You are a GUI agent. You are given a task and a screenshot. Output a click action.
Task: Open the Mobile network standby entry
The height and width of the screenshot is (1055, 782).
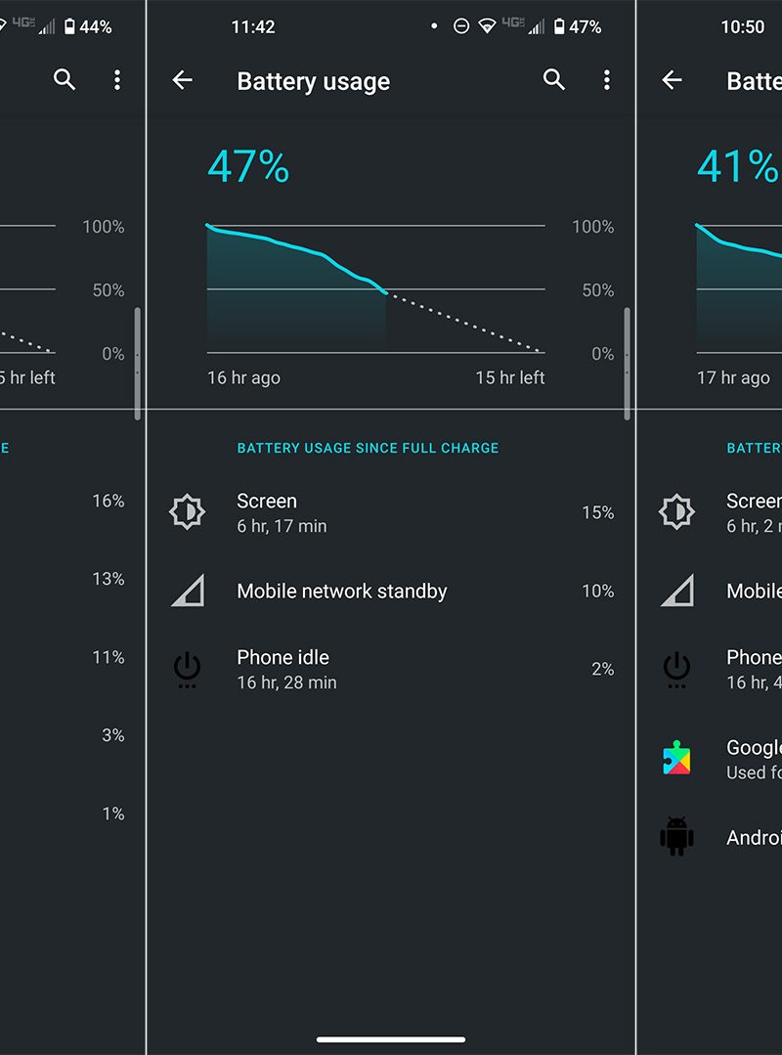point(391,591)
